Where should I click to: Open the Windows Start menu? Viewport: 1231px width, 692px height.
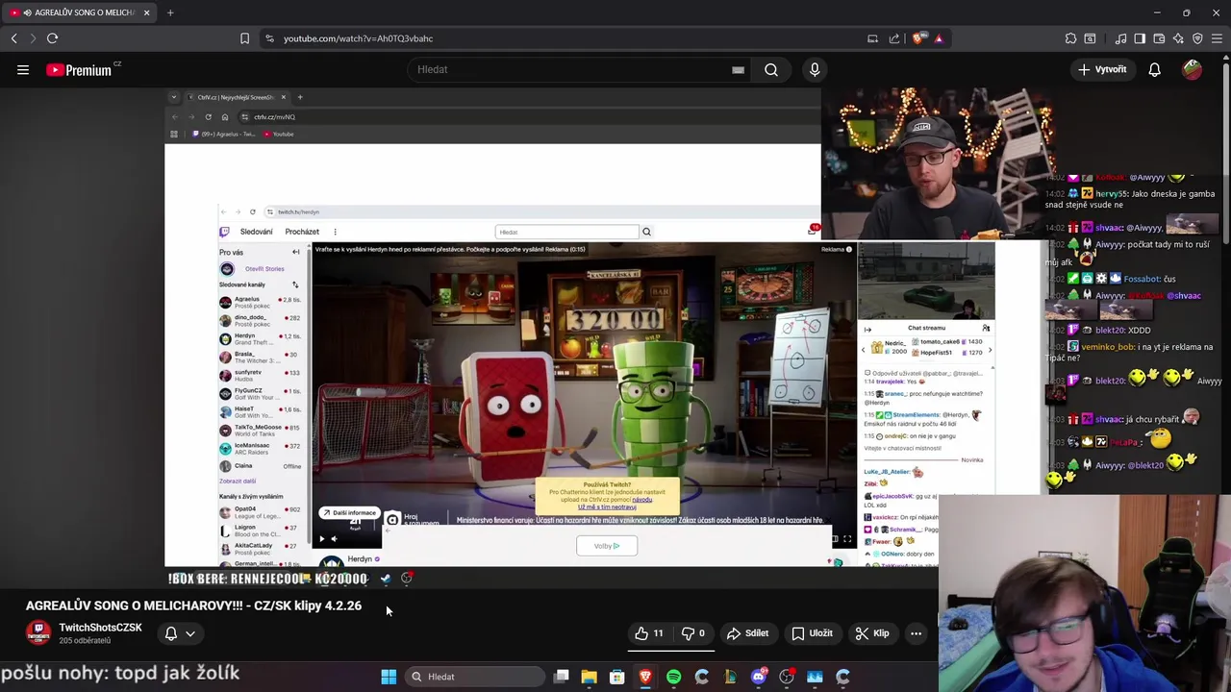[x=389, y=677]
